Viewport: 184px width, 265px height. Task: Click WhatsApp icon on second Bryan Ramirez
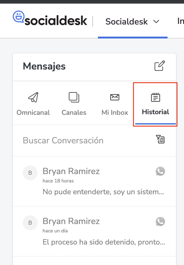tap(160, 222)
